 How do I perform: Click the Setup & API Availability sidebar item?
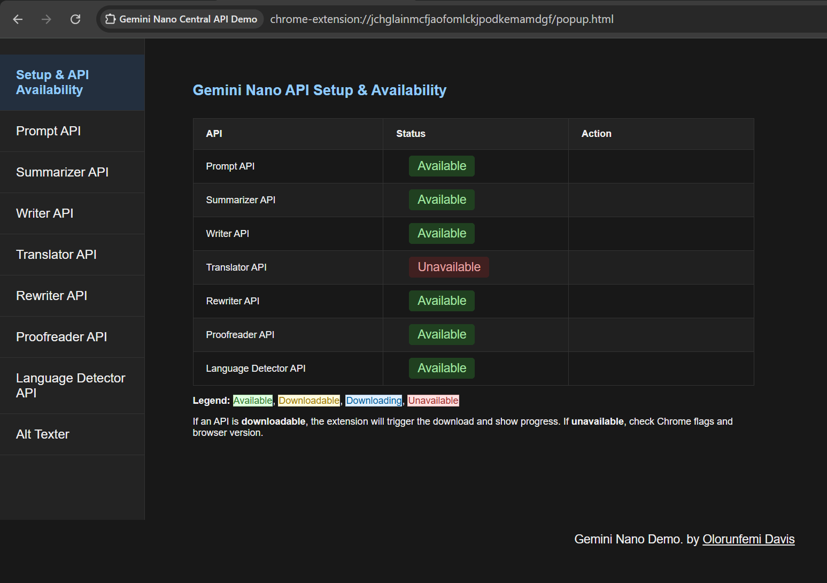tap(52, 82)
